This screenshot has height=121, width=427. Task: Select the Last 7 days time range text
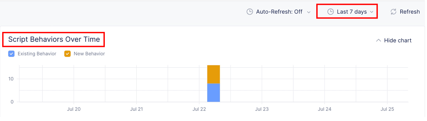click(x=352, y=12)
